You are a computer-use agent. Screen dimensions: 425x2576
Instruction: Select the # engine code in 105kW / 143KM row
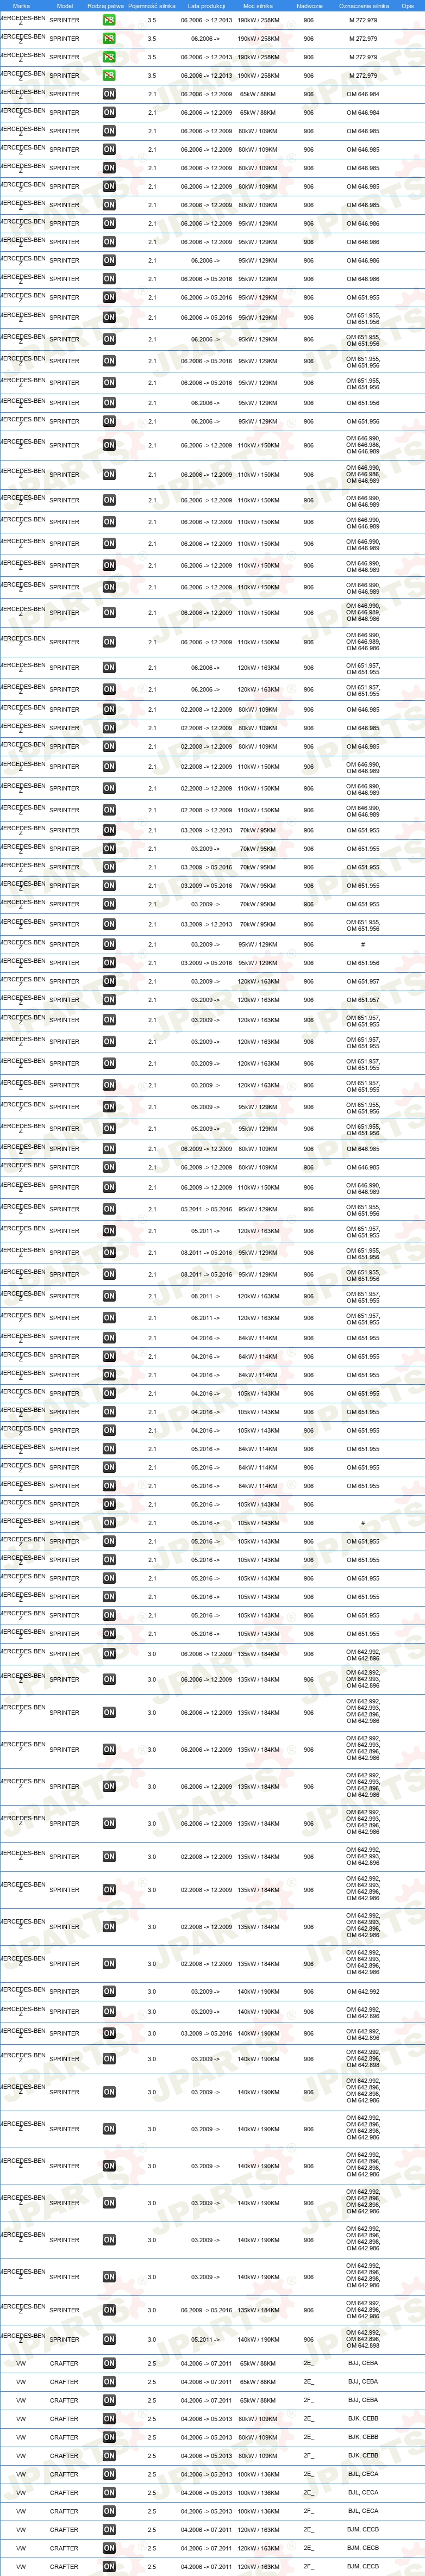363,1523
